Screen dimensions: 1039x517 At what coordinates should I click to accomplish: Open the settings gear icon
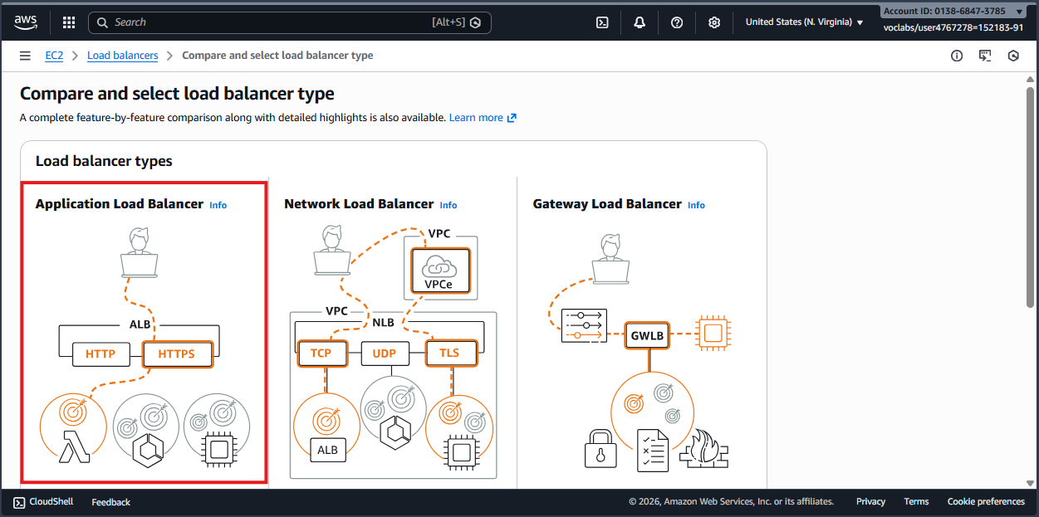714,22
